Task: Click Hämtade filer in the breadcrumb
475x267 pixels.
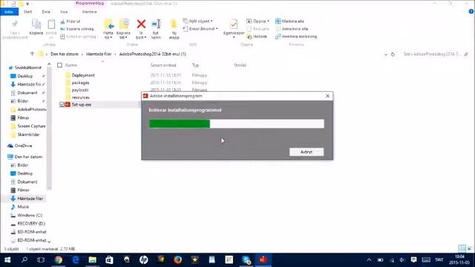Action: 99,54
